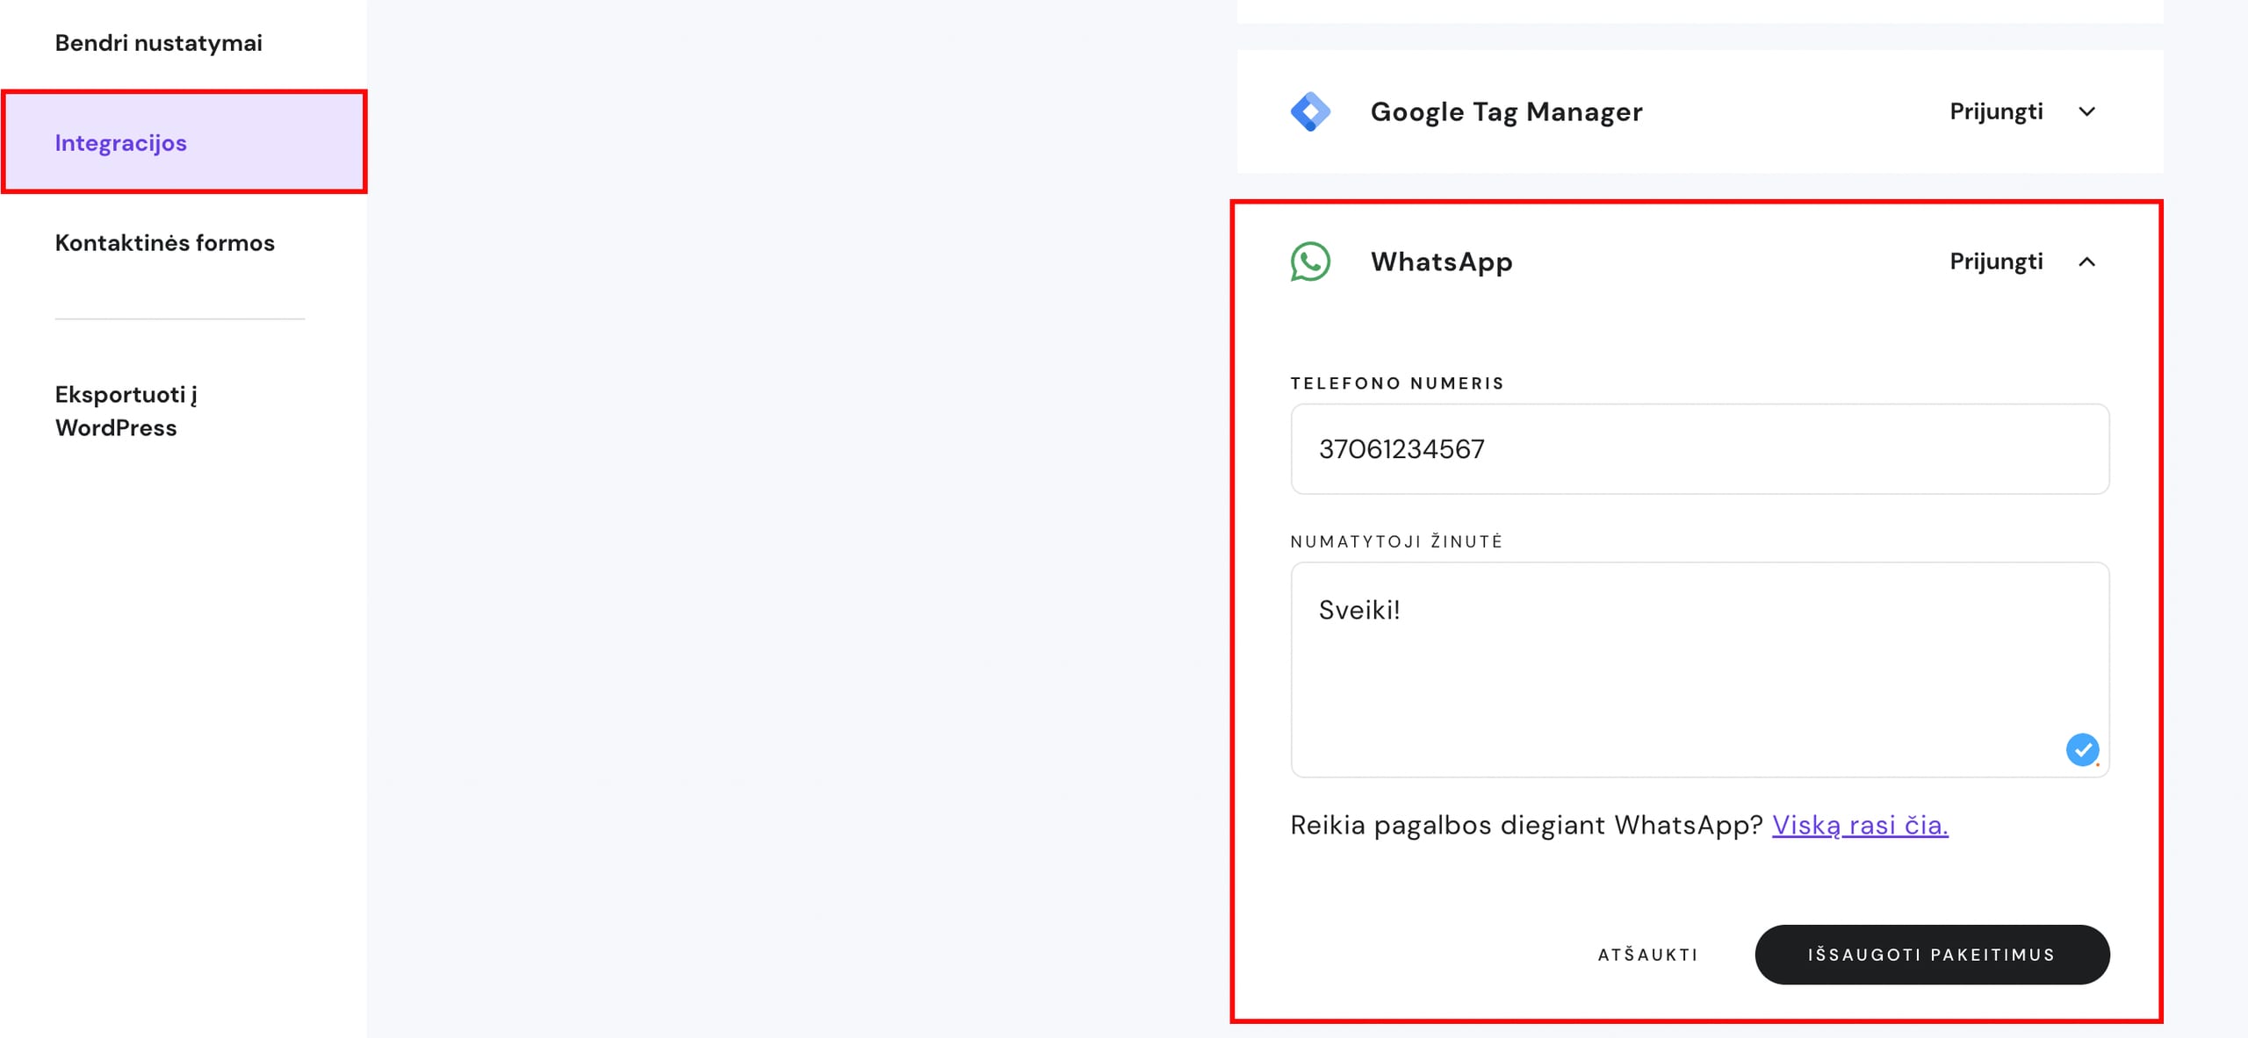Click Prijungti text in Google Tag Manager row
2248x1038 pixels.
click(1996, 111)
